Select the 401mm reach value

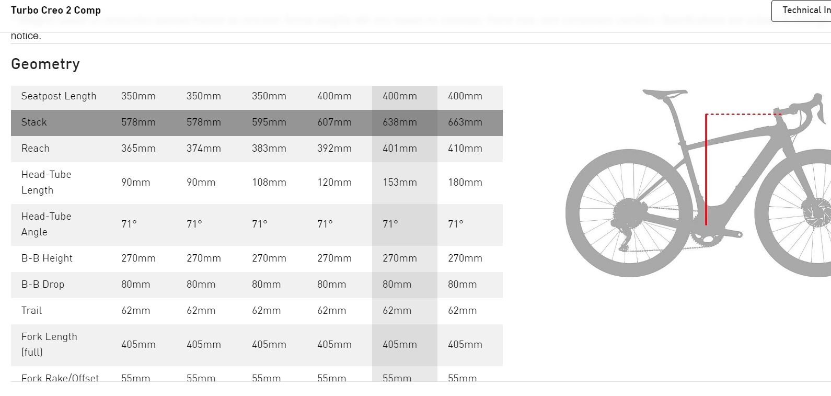(400, 149)
